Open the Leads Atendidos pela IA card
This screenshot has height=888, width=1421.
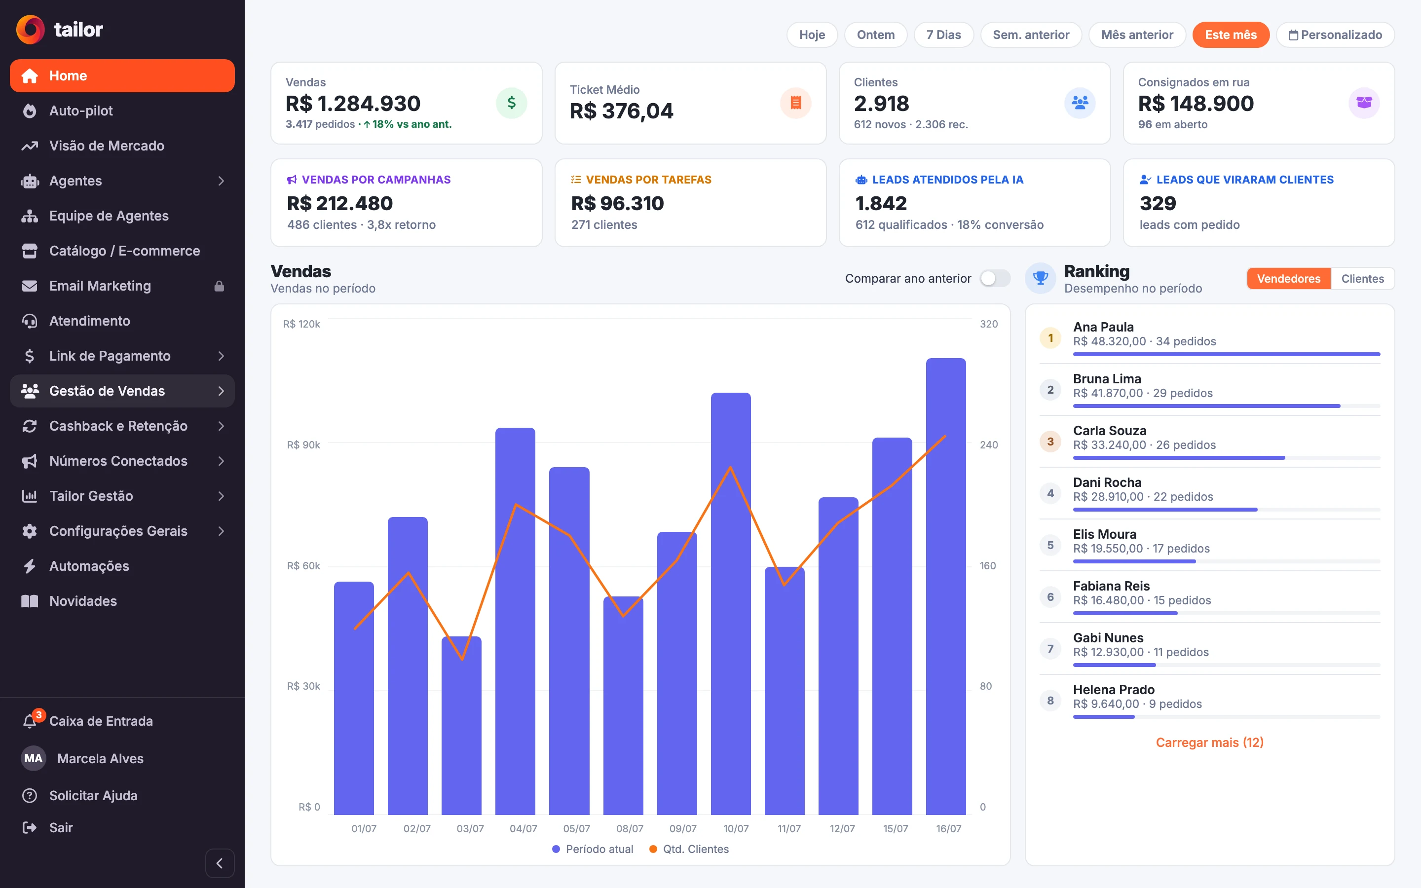[x=975, y=203]
